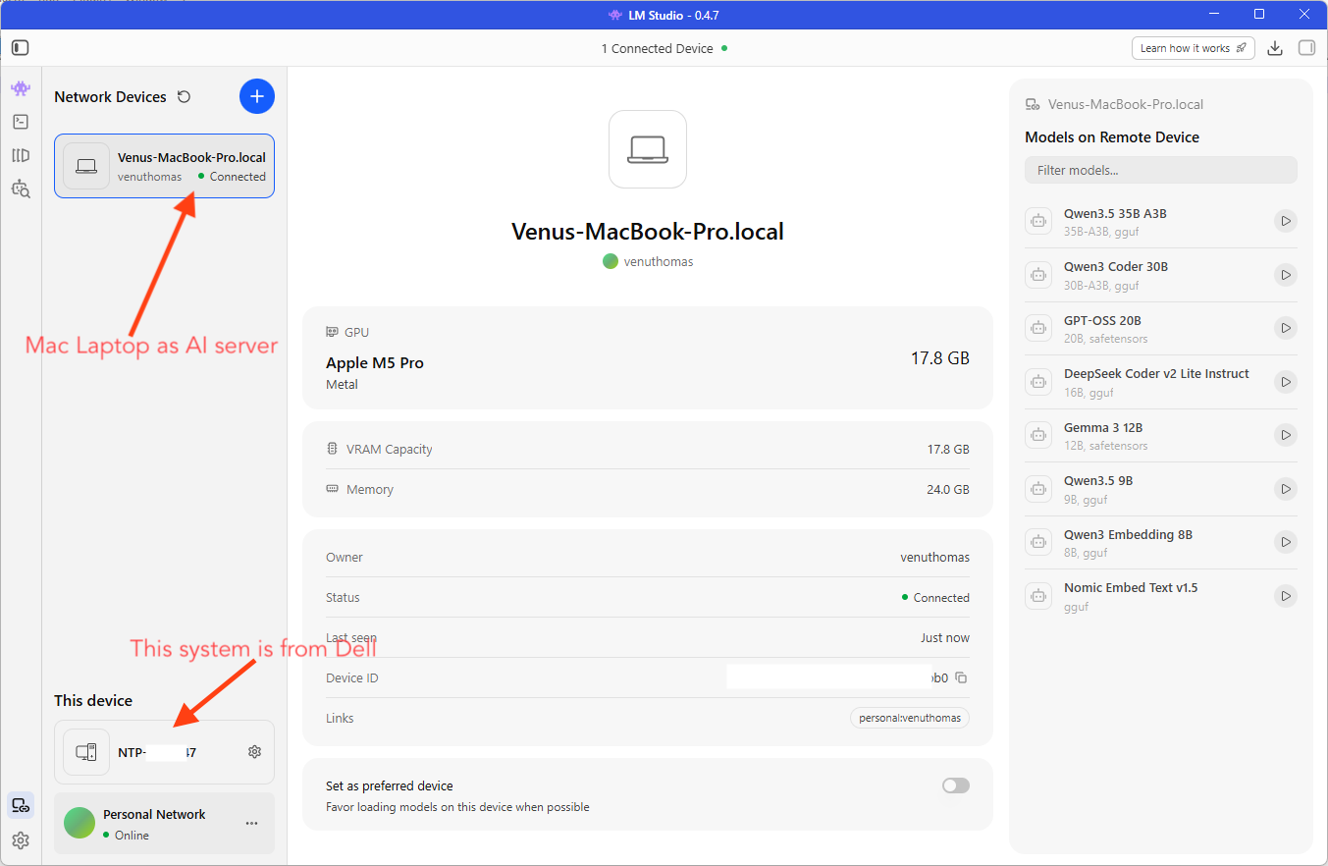This screenshot has height=866, width=1328.
Task: Open the Developer terminal sidebar icon
Action: tap(21, 122)
